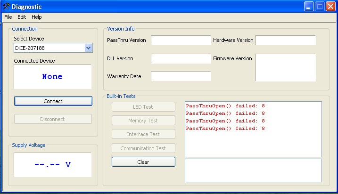Select the DiCE-207188 device combo box
The width and height of the screenshot is (338, 194).
coord(53,48)
